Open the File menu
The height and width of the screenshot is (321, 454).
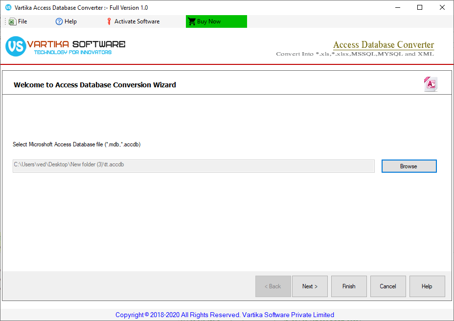(x=18, y=21)
